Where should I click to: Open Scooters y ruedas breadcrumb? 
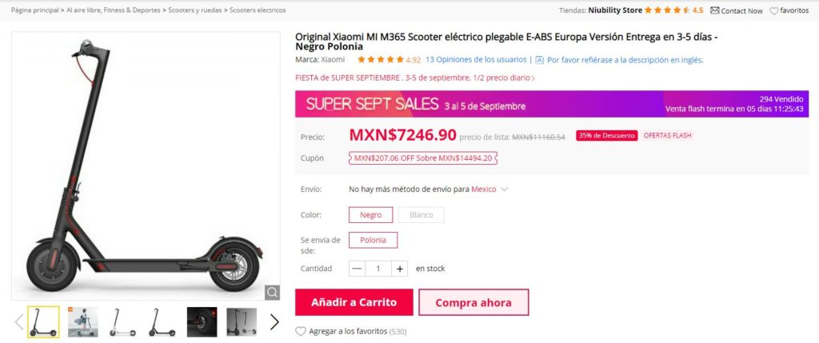(195, 10)
